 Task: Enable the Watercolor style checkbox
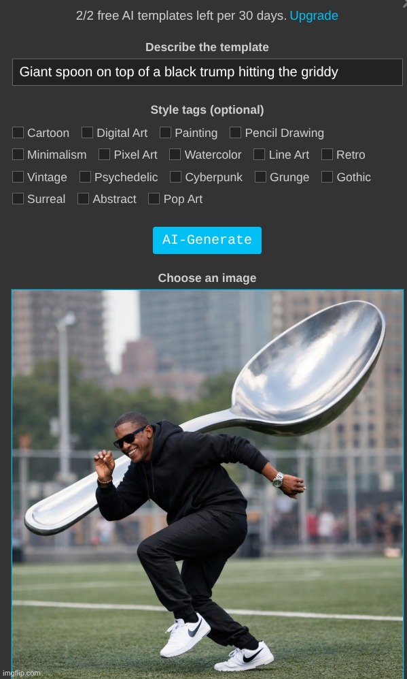tap(175, 154)
